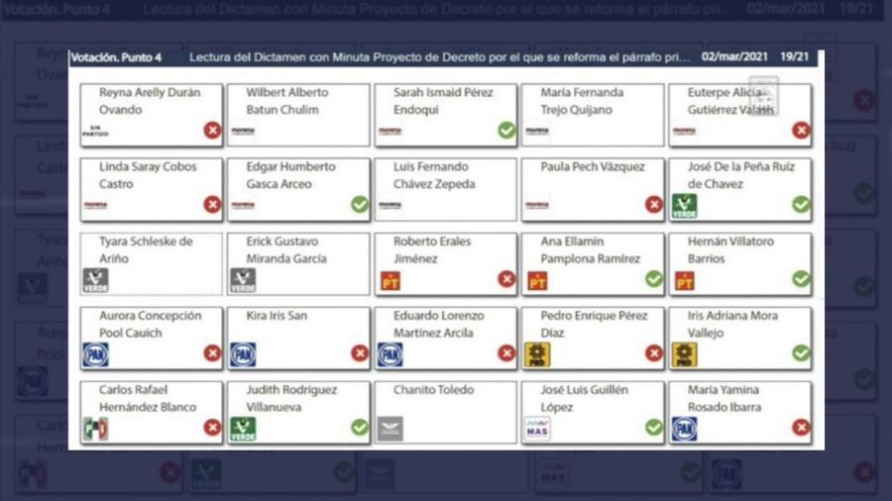Screen dimensions: 892x501
Task: Select Luis Fernando Chávez Zepeda's name
Action: (x=433, y=175)
